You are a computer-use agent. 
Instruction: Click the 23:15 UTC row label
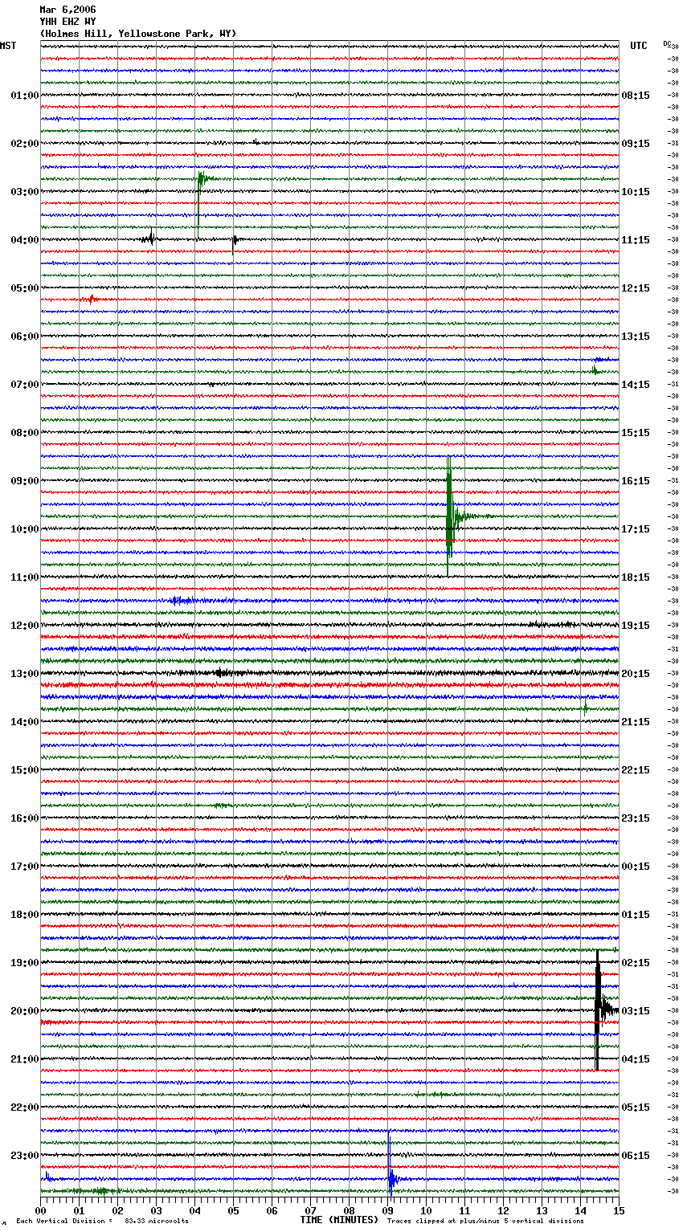pyautogui.click(x=636, y=818)
